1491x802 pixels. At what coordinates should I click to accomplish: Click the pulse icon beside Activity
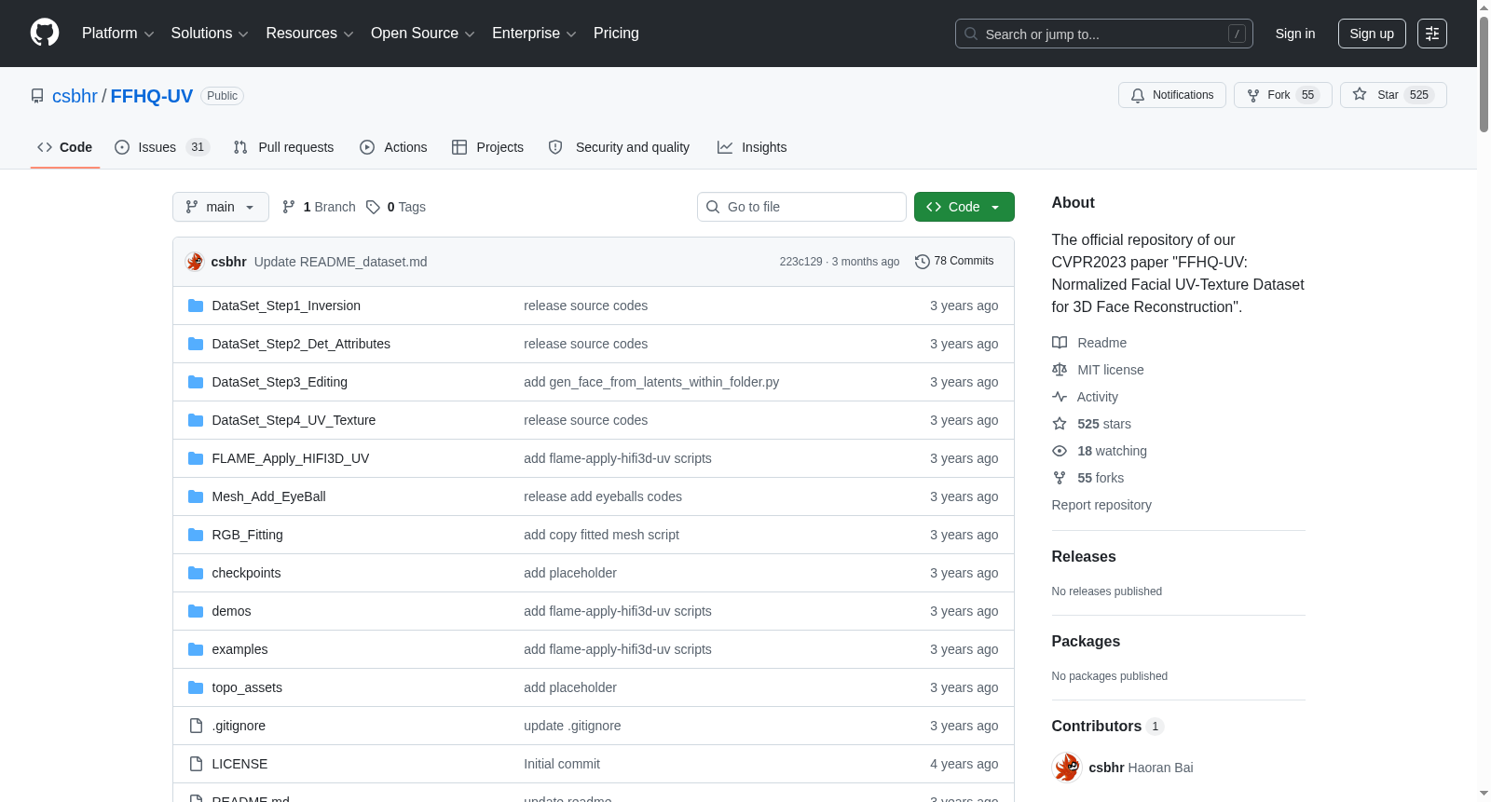tap(1060, 397)
